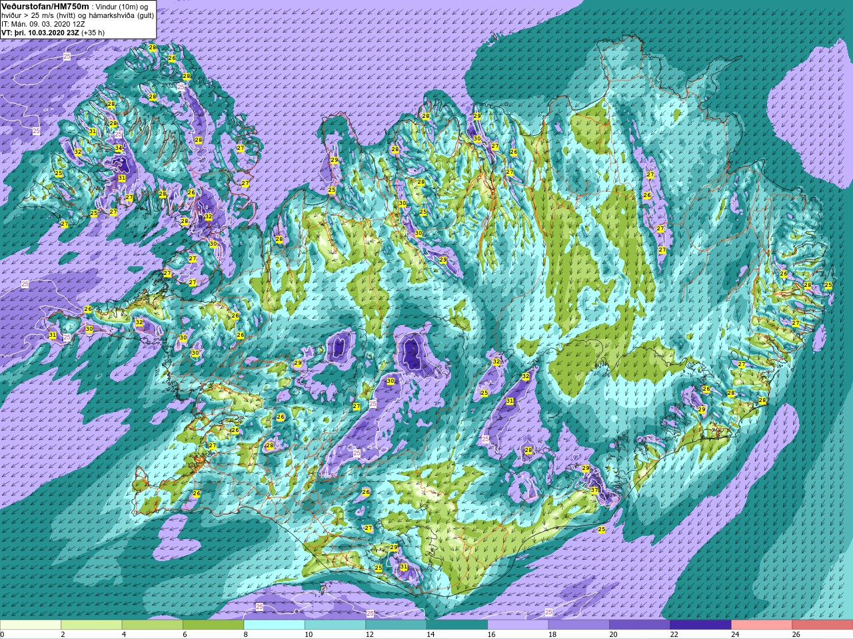Pick the 0–2 pale yellow scale swatch
The width and height of the screenshot is (853, 639).
tap(31, 625)
